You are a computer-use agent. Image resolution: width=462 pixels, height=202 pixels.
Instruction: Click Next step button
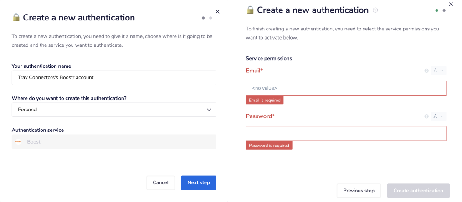(199, 182)
